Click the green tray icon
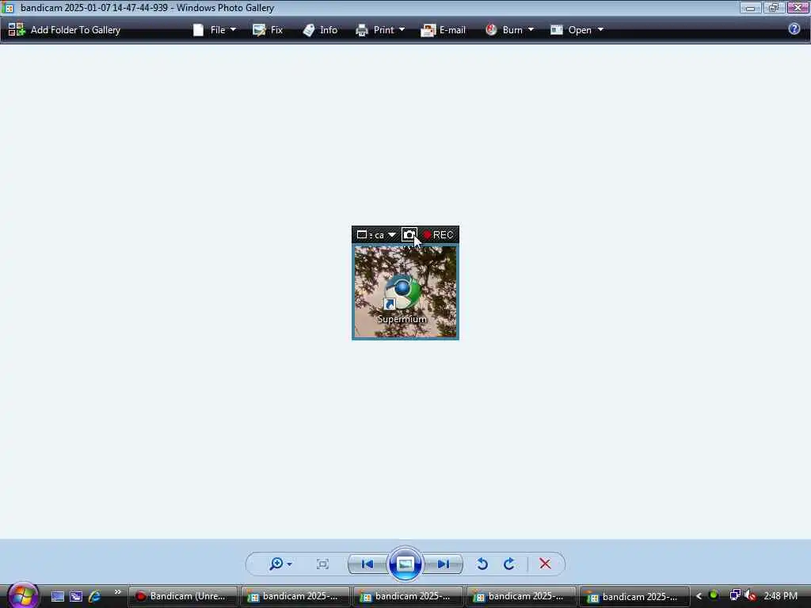The image size is (811, 608). pos(714,595)
